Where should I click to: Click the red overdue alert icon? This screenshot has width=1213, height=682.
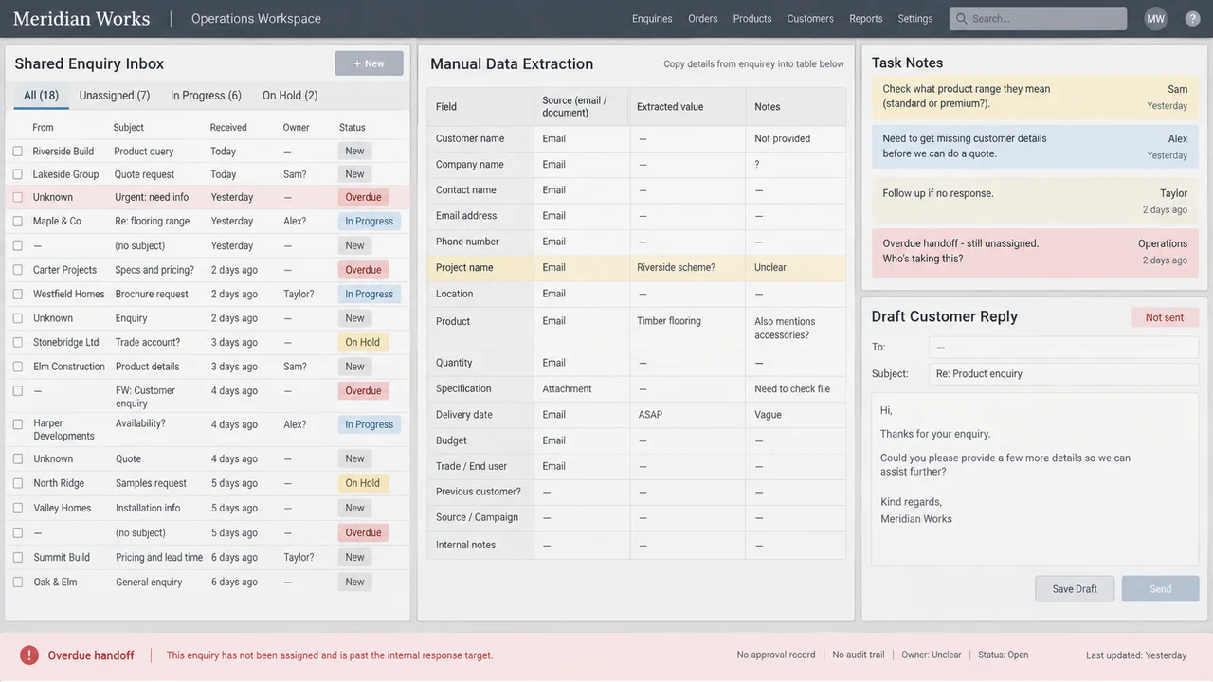click(x=29, y=655)
